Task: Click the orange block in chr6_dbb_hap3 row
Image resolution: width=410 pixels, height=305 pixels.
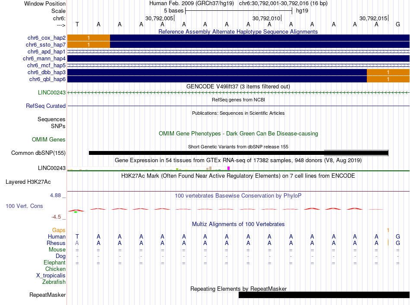Action: pyautogui.click(x=388, y=72)
